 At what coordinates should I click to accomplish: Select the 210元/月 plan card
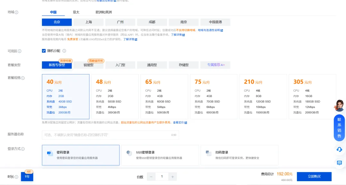click(263, 96)
